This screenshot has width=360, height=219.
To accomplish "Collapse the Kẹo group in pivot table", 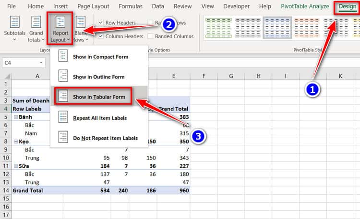I will coord(16,142).
